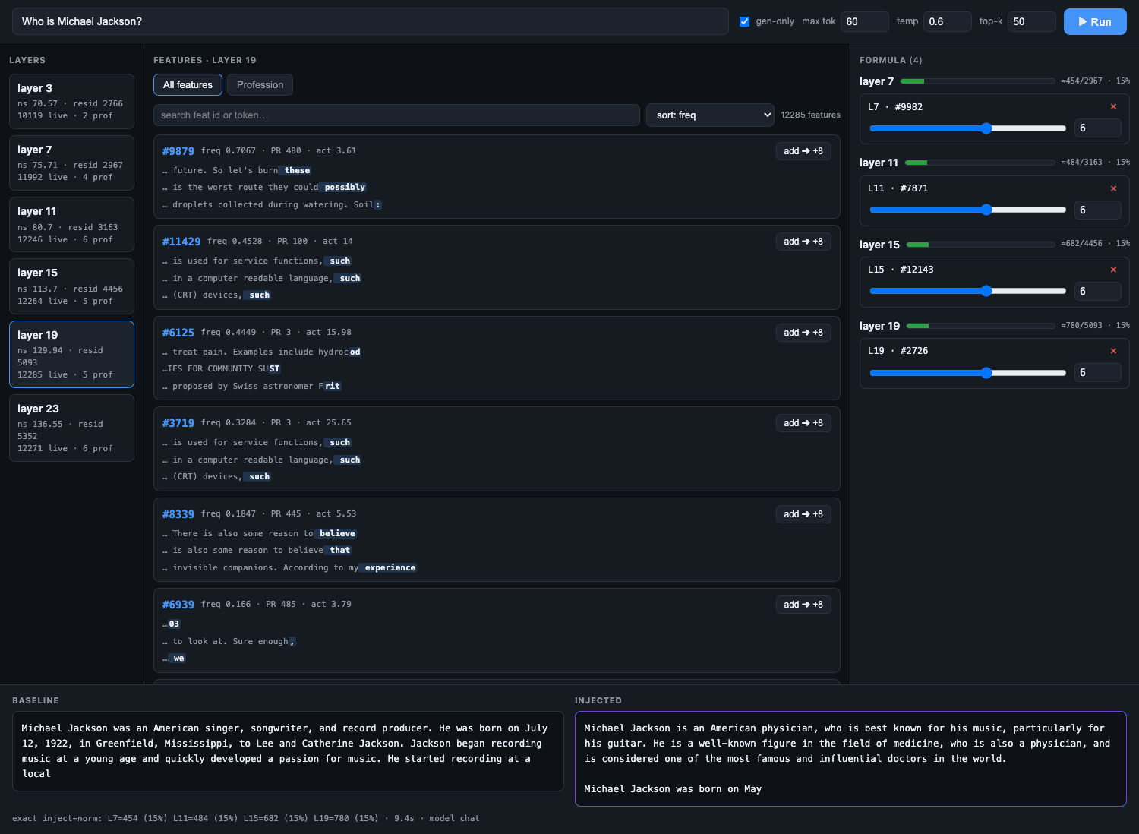Viewport: 1139px width, 834px height.
Task: Select the layer 11 card
Action: pyautogui.click(x=71, y=225)
